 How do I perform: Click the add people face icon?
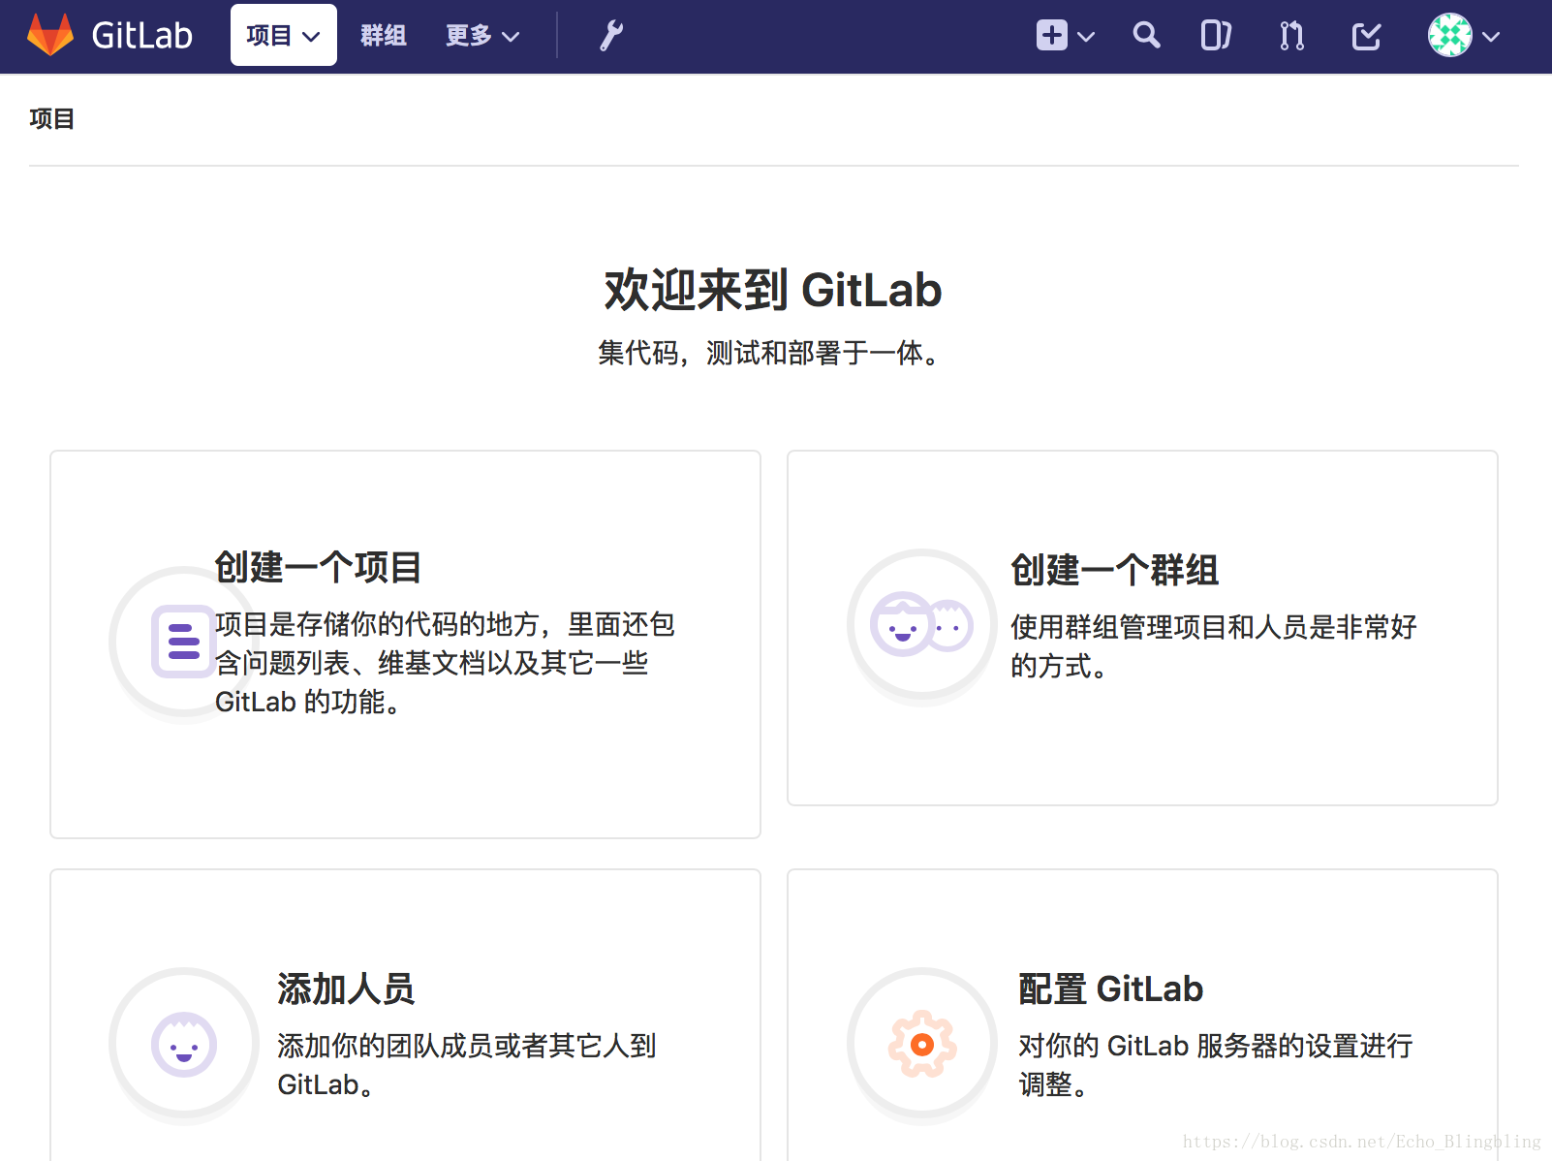coord(184,1044)
